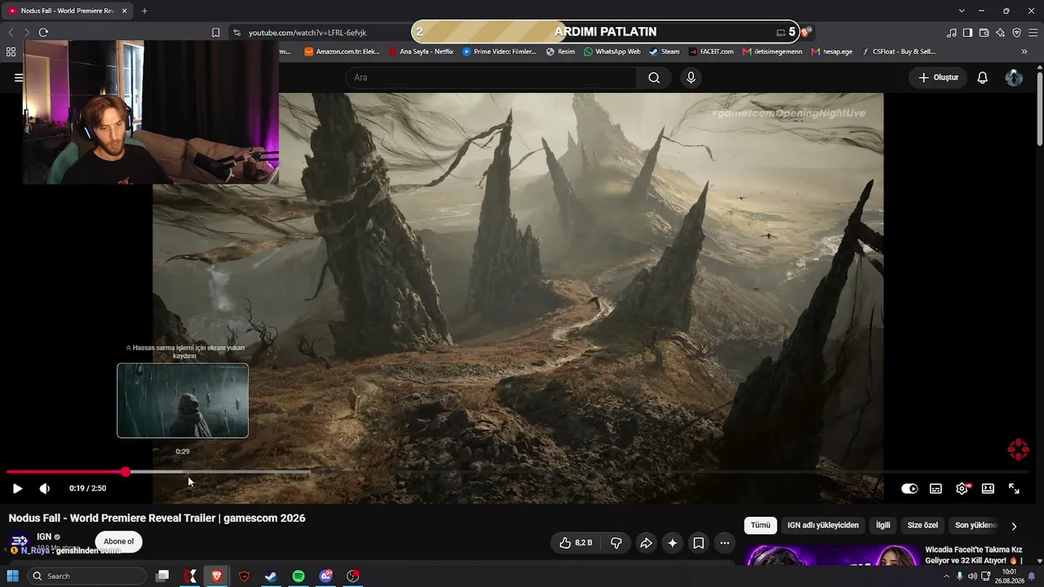
Task: Select the Size özel filter chip
Action: pos(922,525)
